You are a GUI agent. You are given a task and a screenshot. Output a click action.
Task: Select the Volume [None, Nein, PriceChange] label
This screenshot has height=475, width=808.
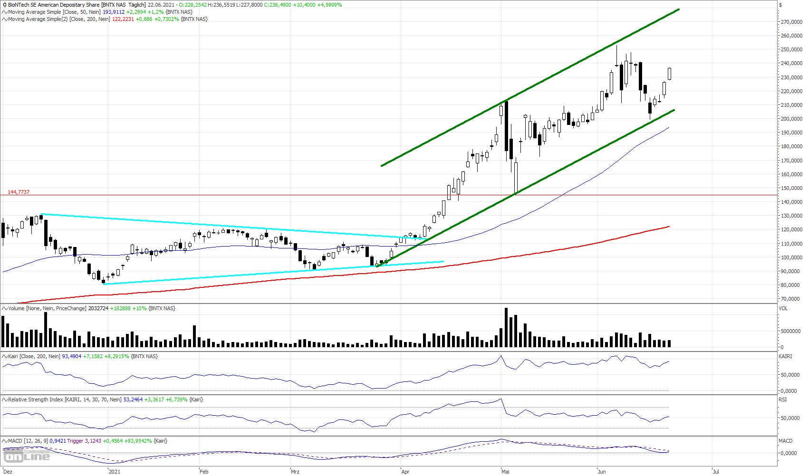click(47, 308)
